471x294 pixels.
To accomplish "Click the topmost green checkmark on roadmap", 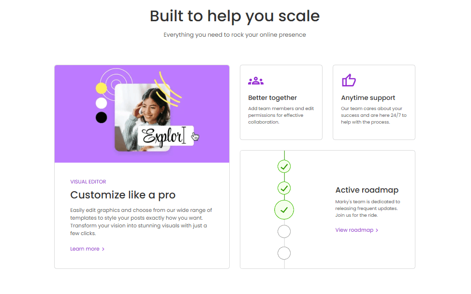I will [284, 167].
